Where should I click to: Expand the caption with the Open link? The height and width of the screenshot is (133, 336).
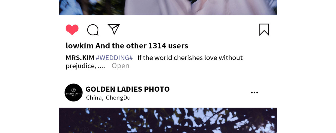(120, 66)
